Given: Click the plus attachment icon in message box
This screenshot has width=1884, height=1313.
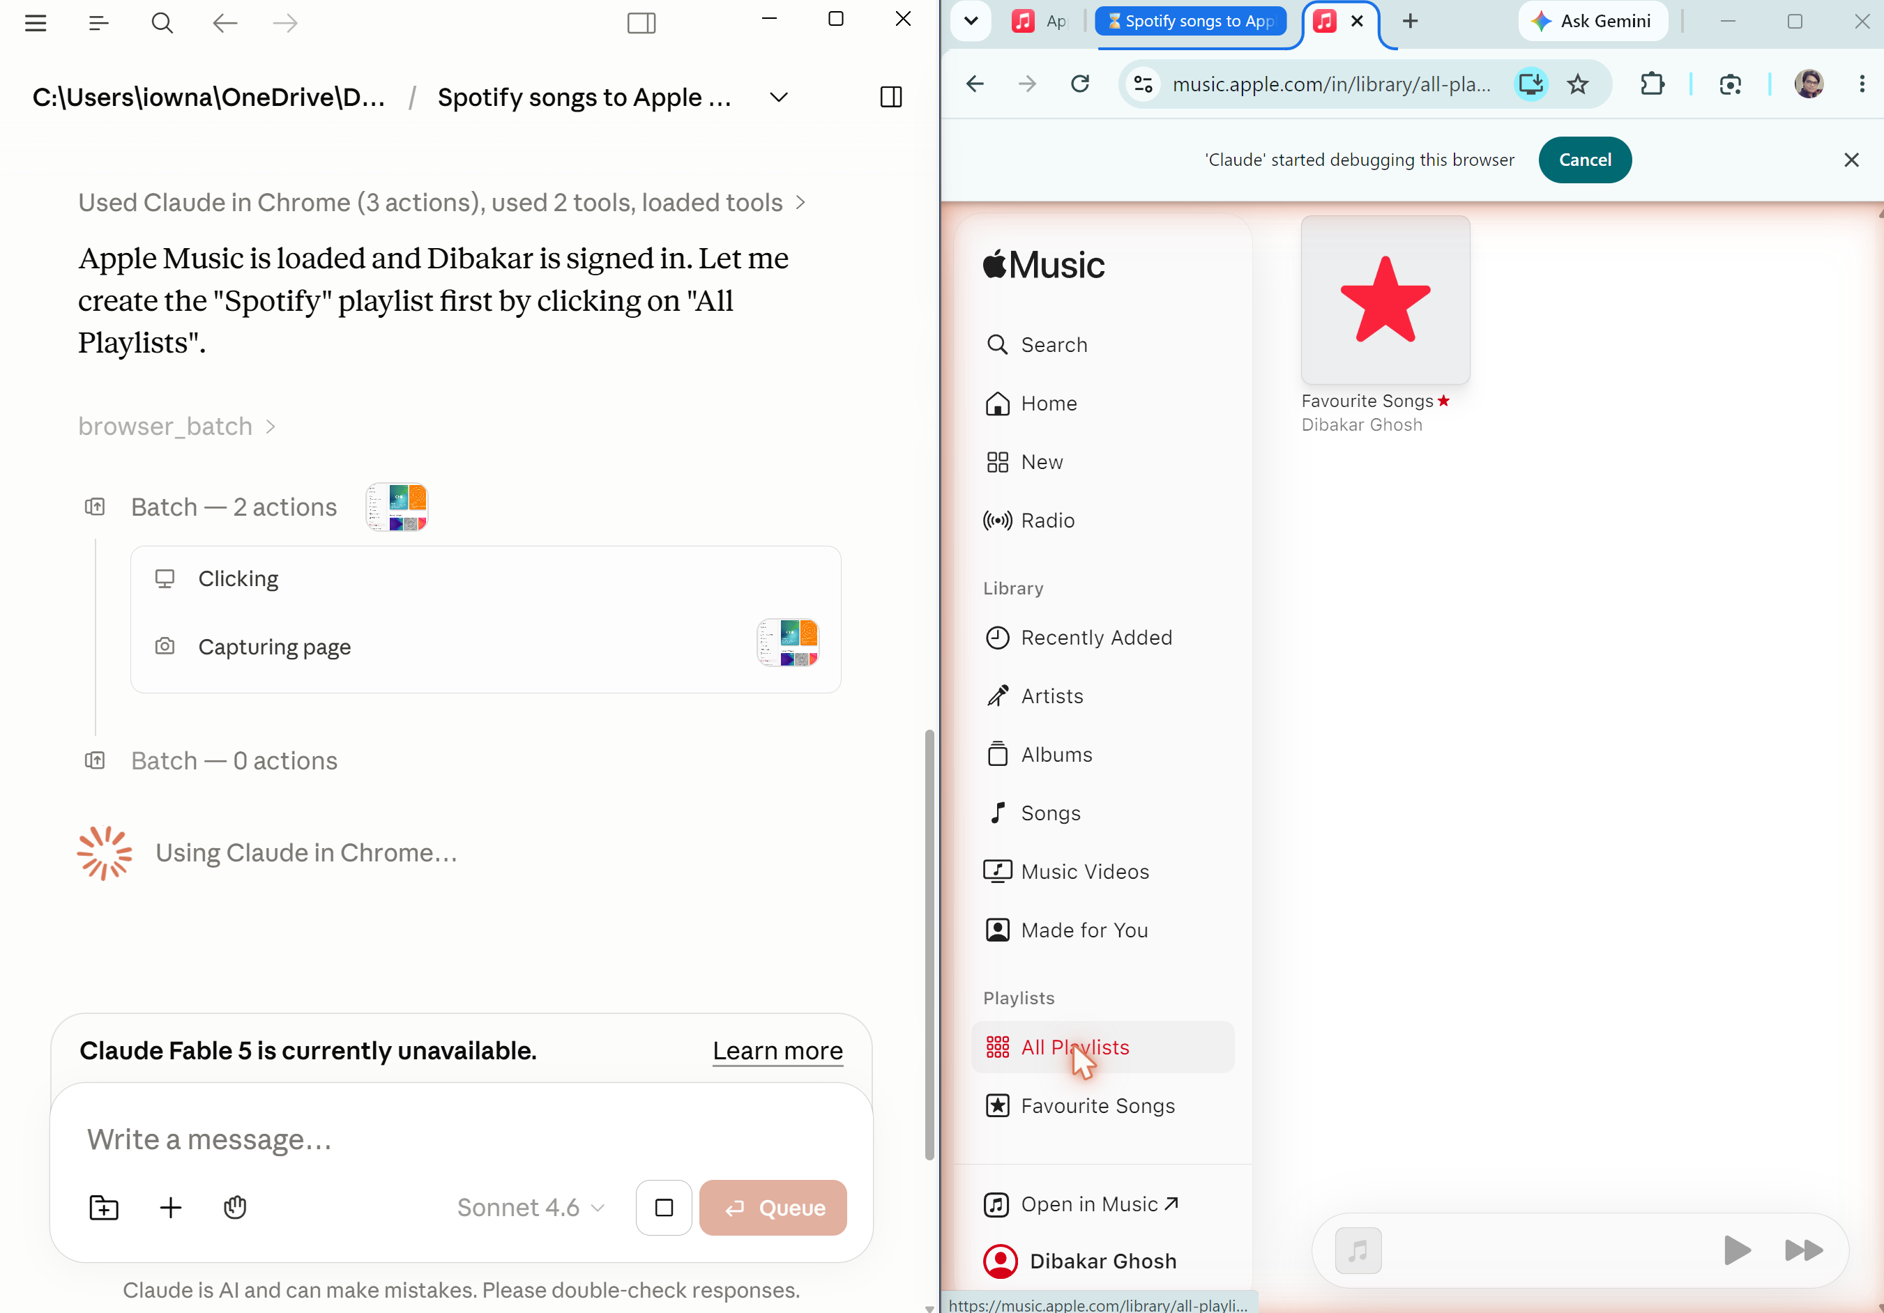Looking at the screenshot, I should 171,1207.
